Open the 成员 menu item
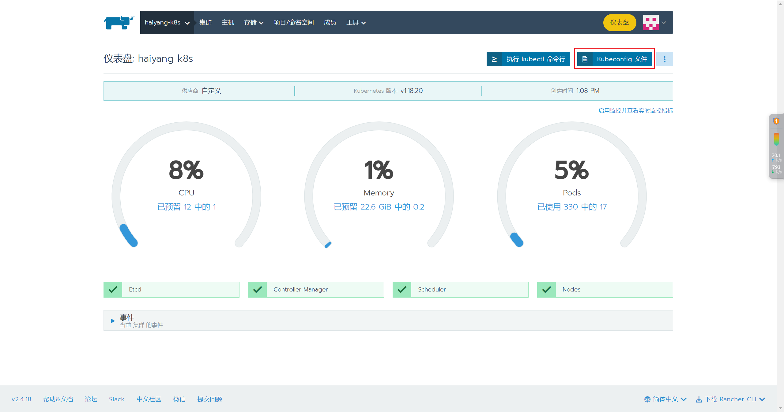 (330, 23)
